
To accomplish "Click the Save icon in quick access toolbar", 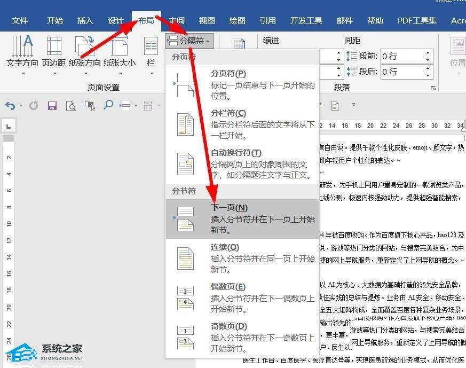I will 52,106.
